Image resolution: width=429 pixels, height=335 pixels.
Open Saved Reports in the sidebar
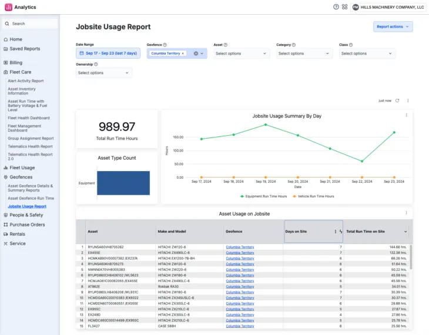pos(25,49)
